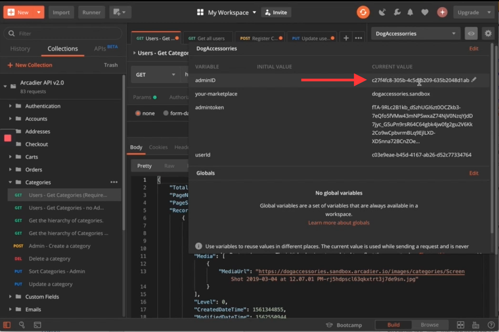Click Edit next to DogAccessorries environment
Image resolution: width=499 pixels, height=332 pixels.
tap(474, 49)
